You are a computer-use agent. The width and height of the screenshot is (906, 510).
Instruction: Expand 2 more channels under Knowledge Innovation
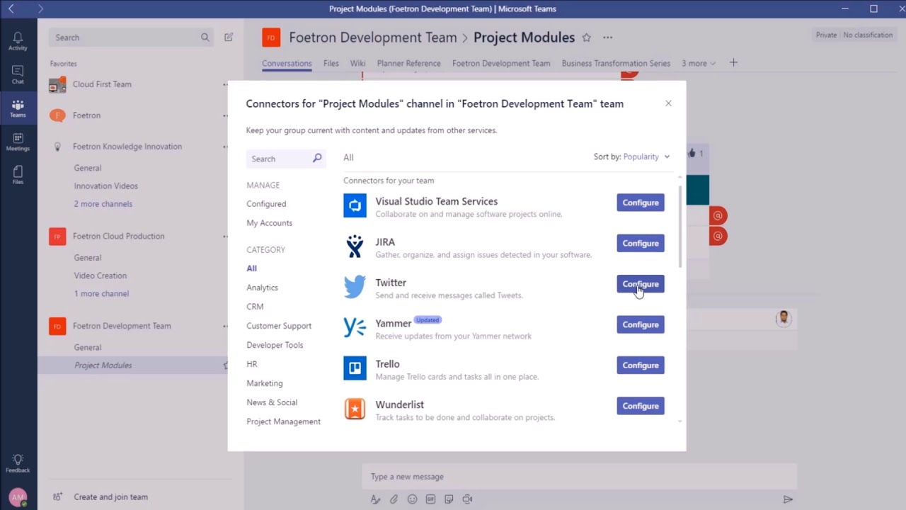(x=103, y=204)
